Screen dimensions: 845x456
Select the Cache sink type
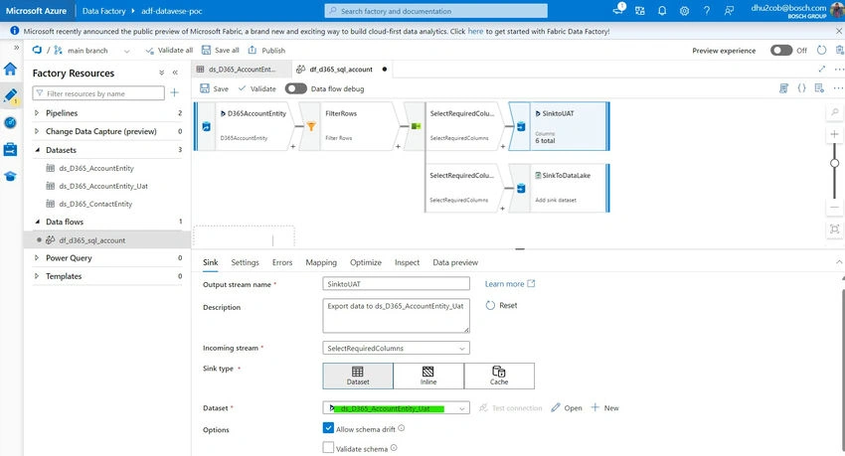tap(499, 376)
